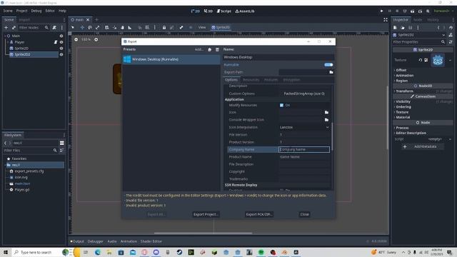Expand the Transform section in Inspector
This screenshot has height=257, width=457.
tap(404, 91)
